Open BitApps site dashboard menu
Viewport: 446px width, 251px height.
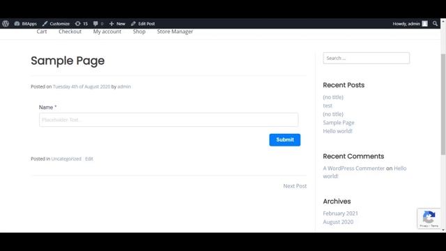tap(26, 24)
